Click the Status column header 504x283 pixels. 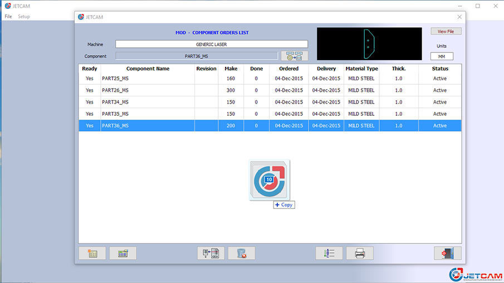pos(439,69)
